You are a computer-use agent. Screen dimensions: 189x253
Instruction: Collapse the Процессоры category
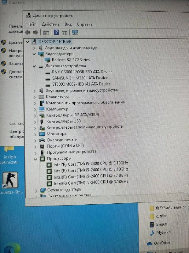pyautogui.click(x=35, y=158)
